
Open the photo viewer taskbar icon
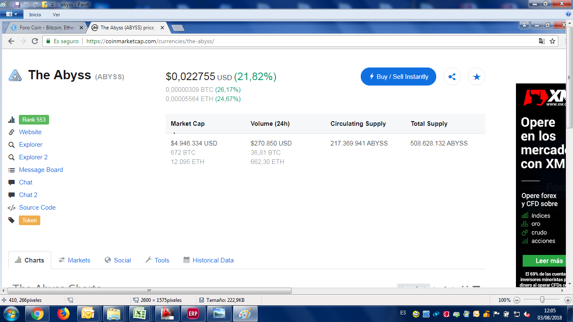[219, 314]
